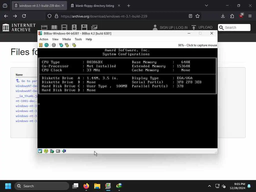Click the sound speaker status bar icon
This screenshot has width=256, height=192.
64,151
